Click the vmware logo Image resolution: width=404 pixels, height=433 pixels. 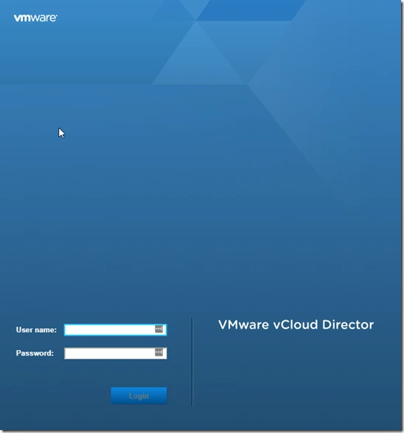coord(35,18)
